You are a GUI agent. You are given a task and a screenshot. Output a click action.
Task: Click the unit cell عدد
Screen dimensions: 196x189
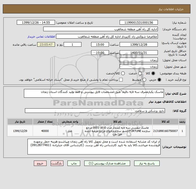coord(70,131)
